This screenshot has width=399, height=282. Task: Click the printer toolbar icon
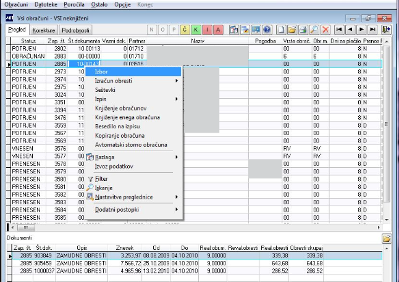pyautogui.click(x=303, y=30)
